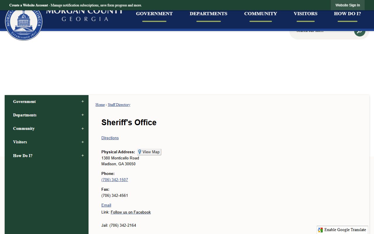Go to Home breadcrumb link
Screen dimensions: 374x234
pos(100,105)
